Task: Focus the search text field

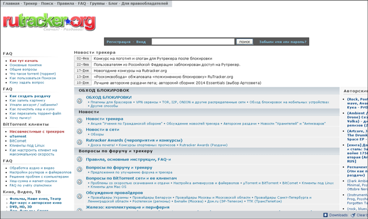Action: (x=193, y=42)
